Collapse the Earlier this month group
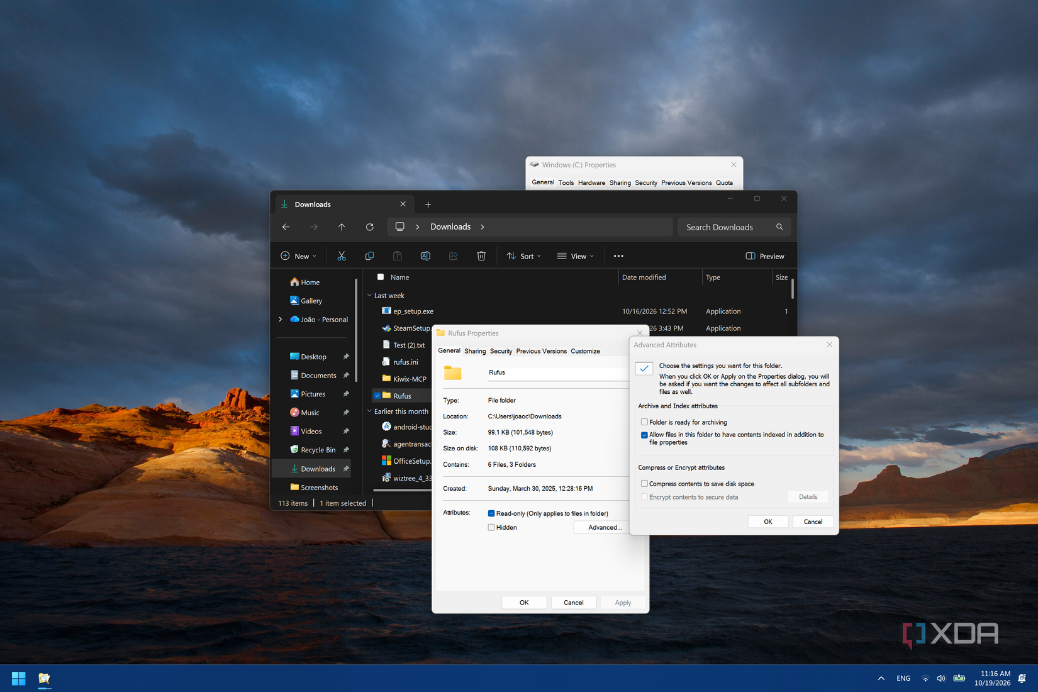Screen dimensions: 1038x692 (x=370, y=411)
